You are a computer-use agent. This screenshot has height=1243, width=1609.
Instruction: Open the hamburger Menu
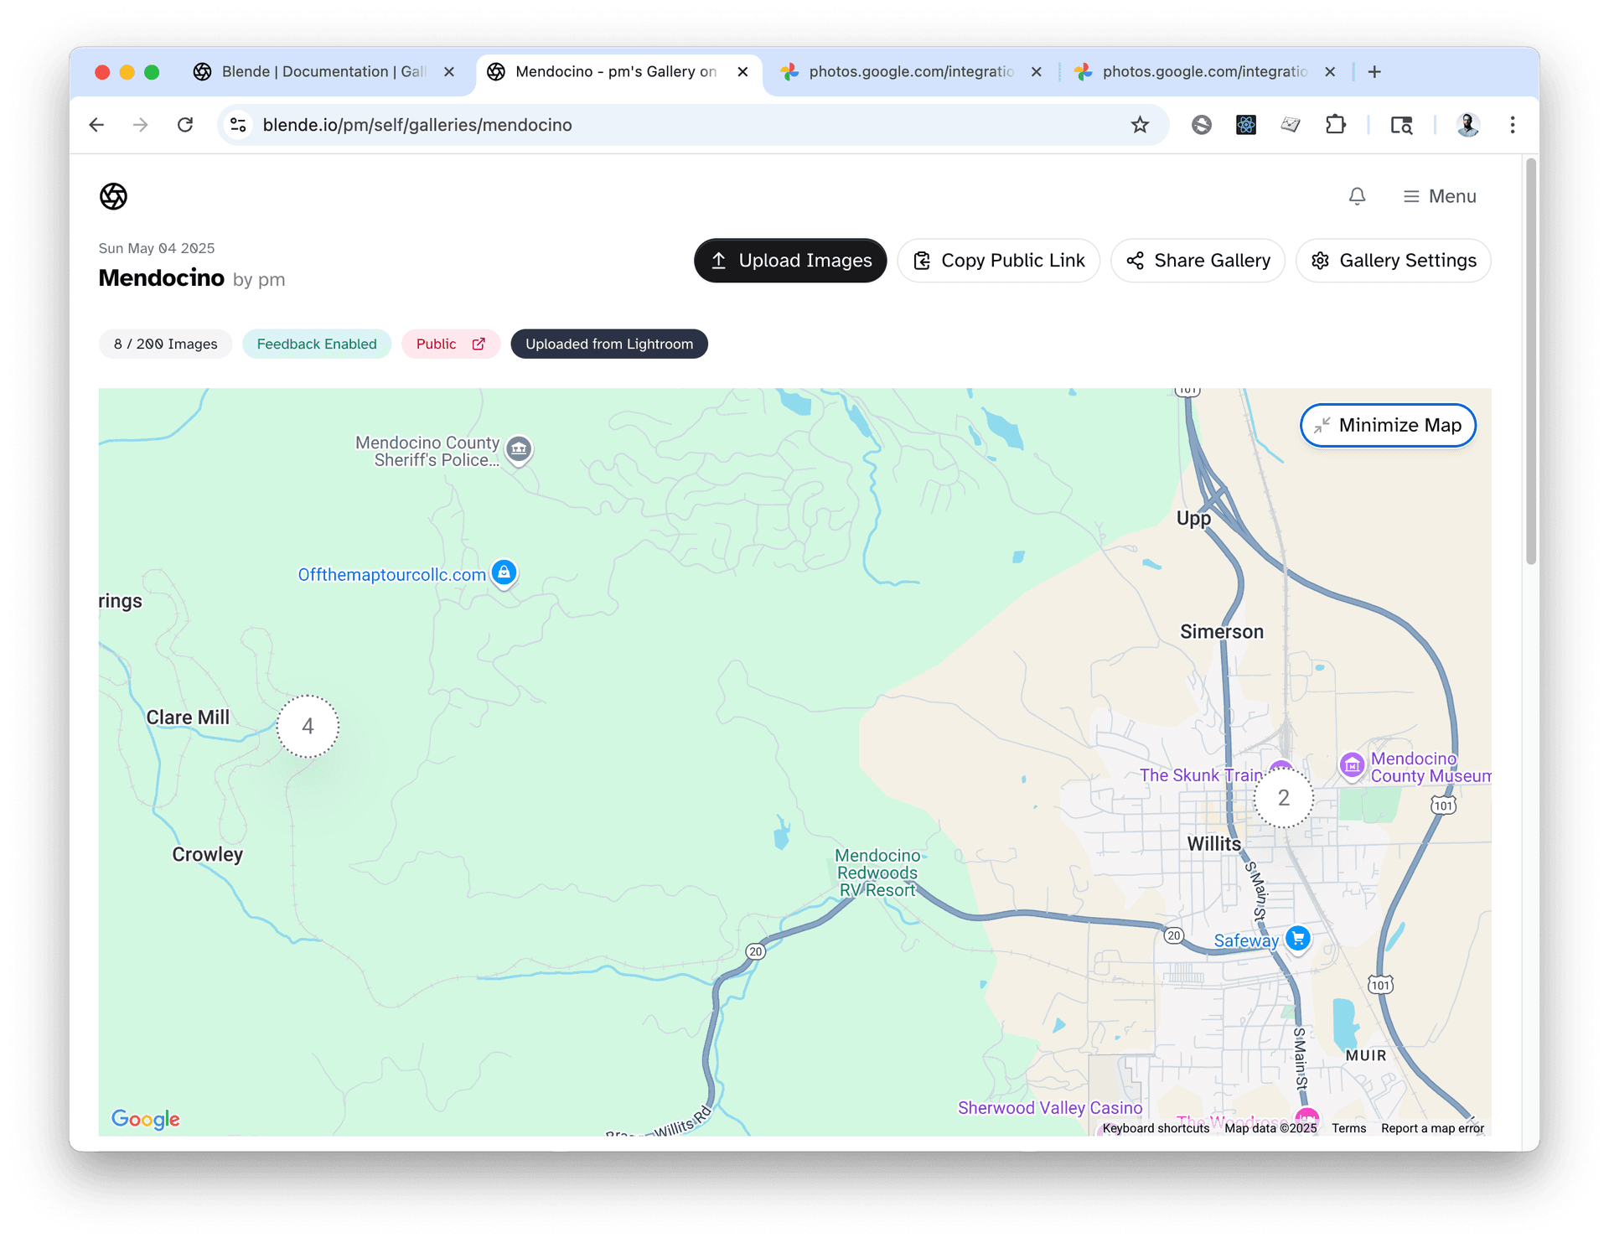[x=1440, y=196]
